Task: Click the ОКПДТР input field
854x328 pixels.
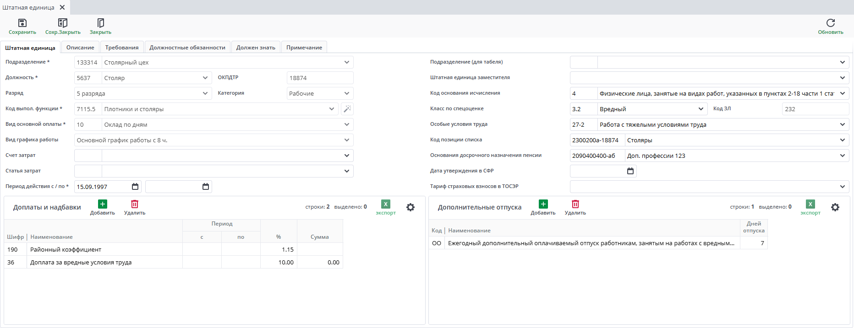Action: tap(320, 78)
